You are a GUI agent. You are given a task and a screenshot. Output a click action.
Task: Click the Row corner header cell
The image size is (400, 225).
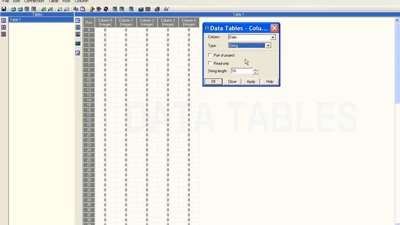(89, 22)
